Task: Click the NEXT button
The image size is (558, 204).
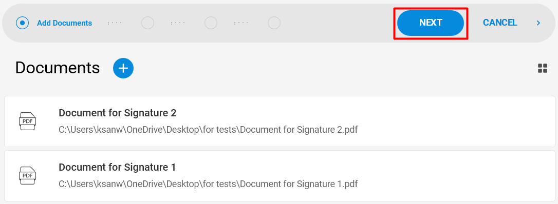Action: 431,23
